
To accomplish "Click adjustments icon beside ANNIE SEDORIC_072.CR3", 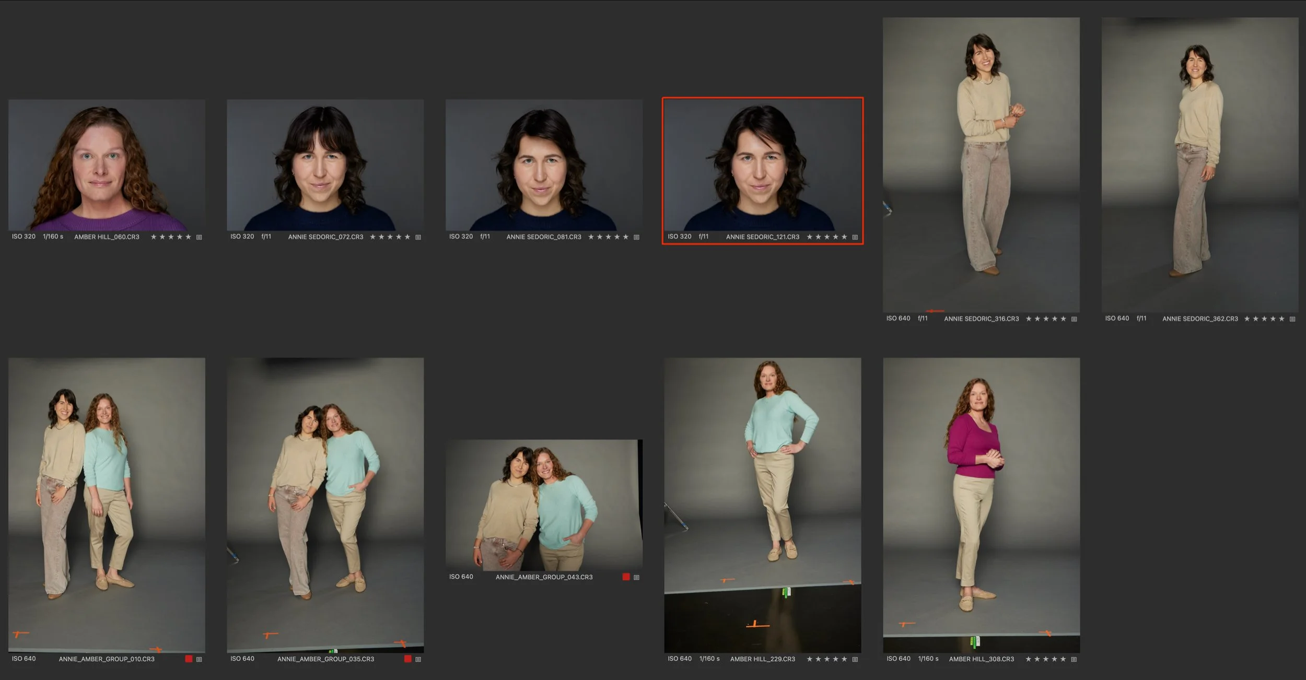I will click(x=418, y=237).
